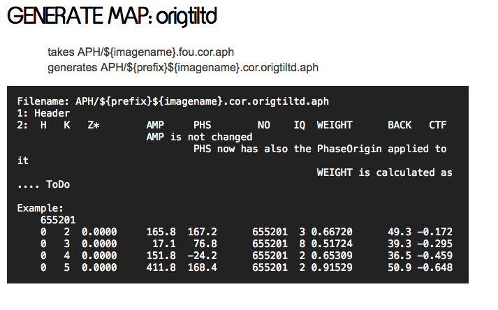Click the 'Filename:' line in code block
The image size is (498, 310).
tap(173, 101)
